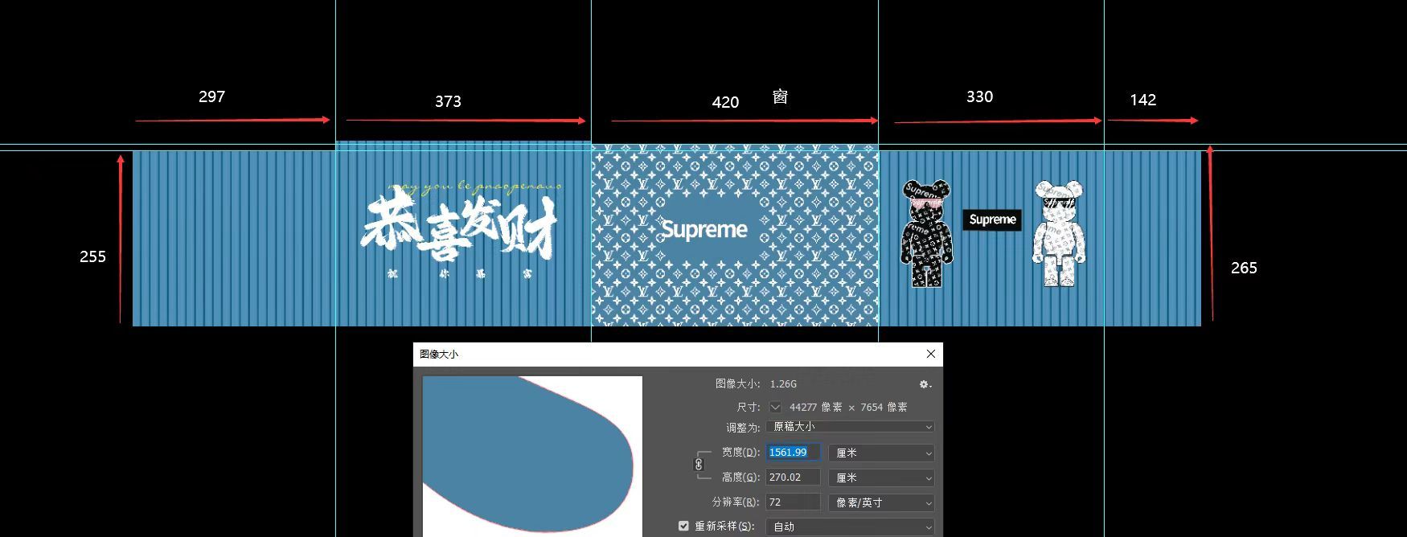
Task: Expand the 尺寸 dimensions unit dropdown arrow
Action: click(775, 407)
